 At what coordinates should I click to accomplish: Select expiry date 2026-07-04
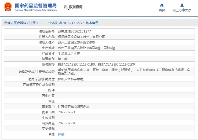tap(67, 123)
